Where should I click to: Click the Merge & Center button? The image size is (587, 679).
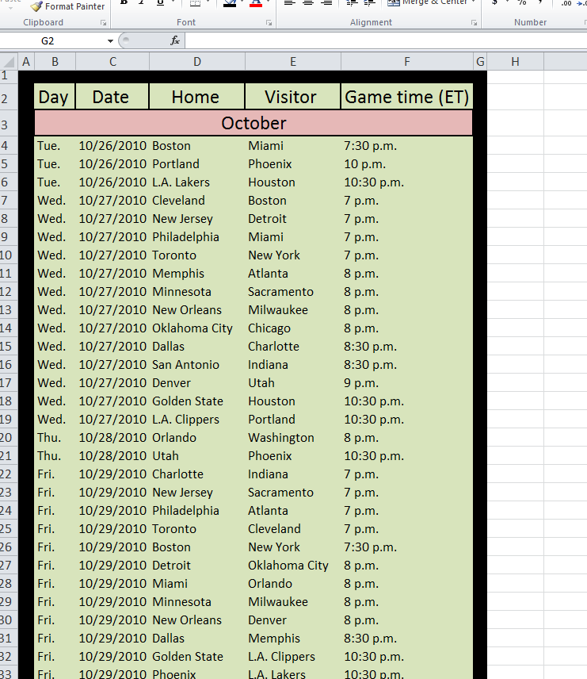click(x=427, y=2)
